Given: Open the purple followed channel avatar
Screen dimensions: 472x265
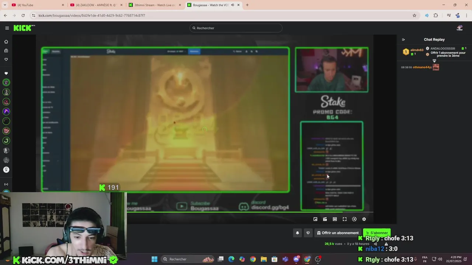Looking at the screenshot, I should click(6, 112).
